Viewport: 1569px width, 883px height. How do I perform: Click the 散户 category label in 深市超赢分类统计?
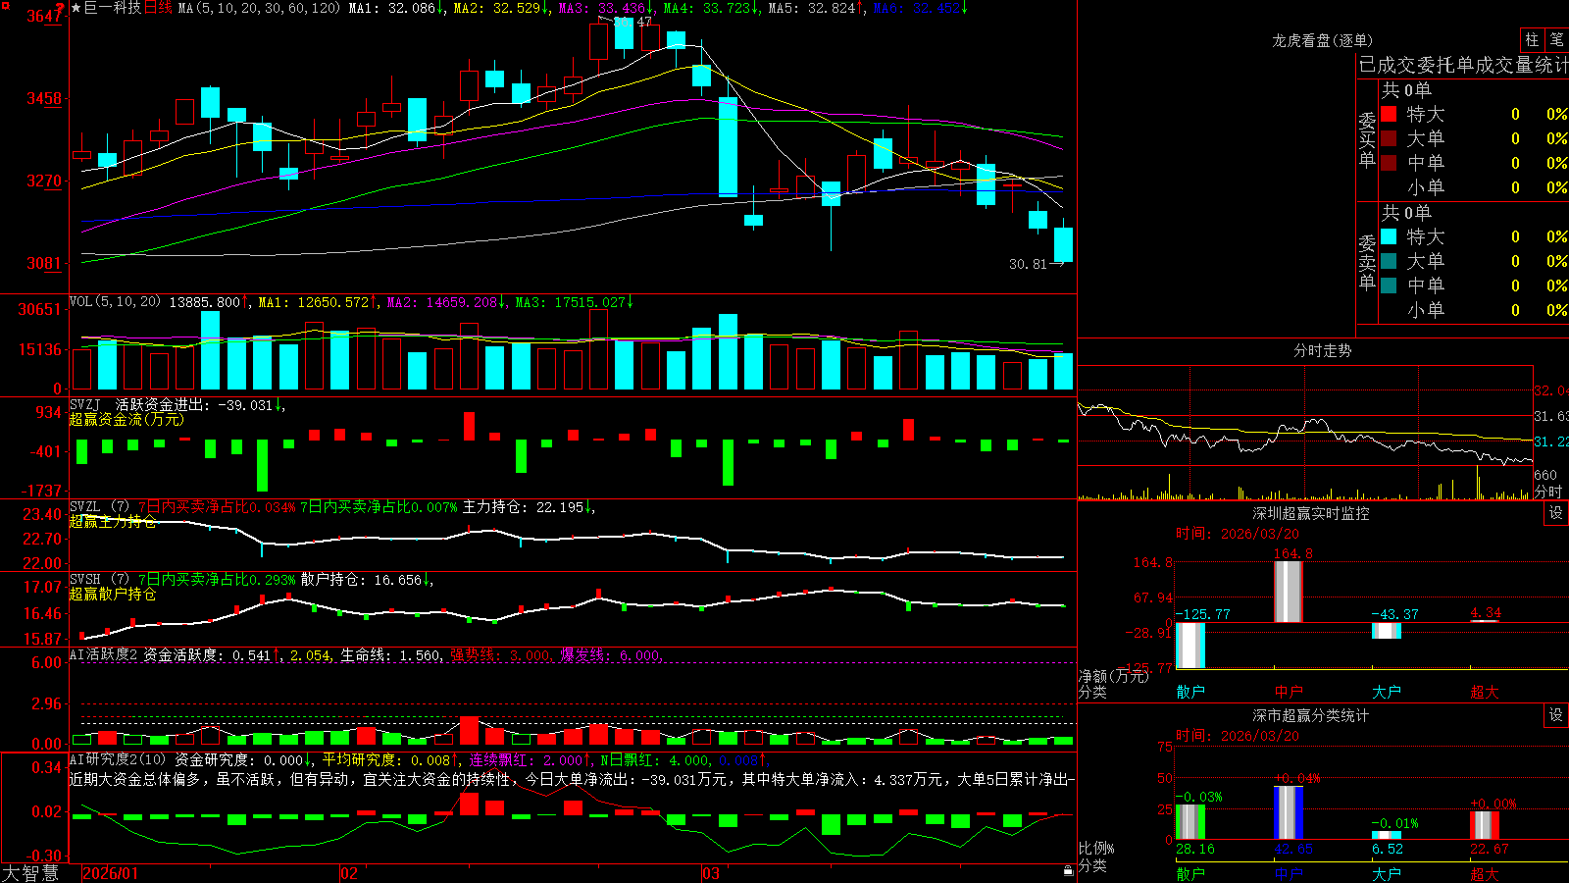1190,873
